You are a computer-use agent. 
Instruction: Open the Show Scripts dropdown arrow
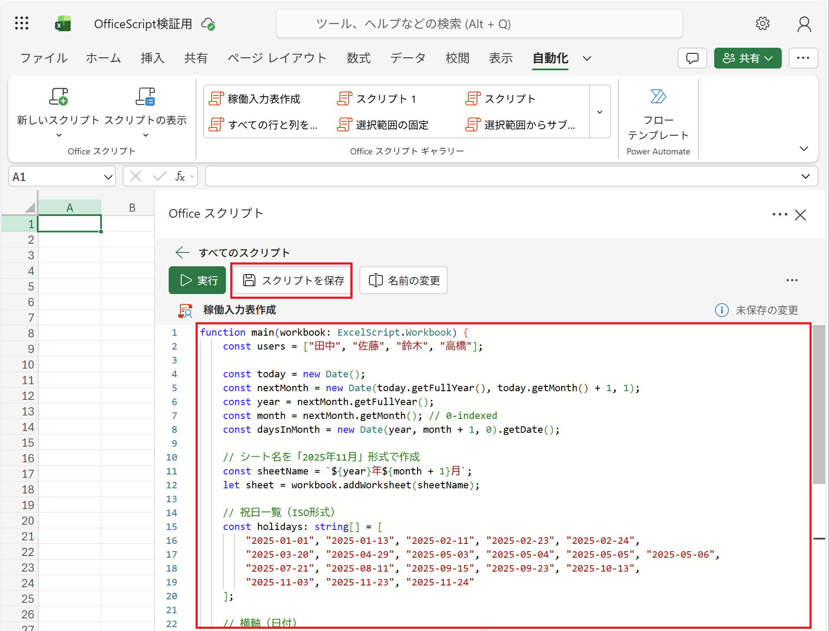pos(145,135)
